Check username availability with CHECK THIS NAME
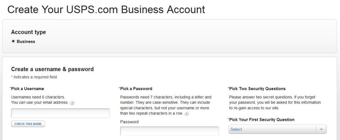 [28, 124]
